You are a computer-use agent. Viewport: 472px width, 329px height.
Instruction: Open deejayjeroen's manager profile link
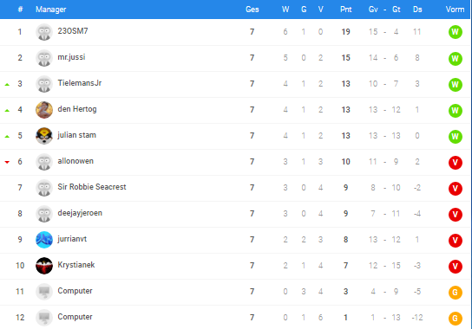click(80, 213)
